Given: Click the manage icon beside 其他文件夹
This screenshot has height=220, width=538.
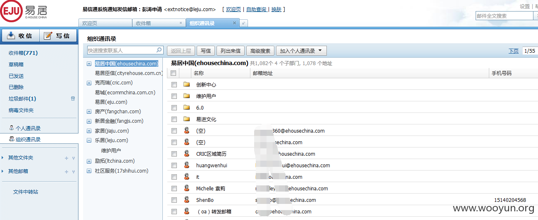Looking at the screenshot, I should 73,158.
